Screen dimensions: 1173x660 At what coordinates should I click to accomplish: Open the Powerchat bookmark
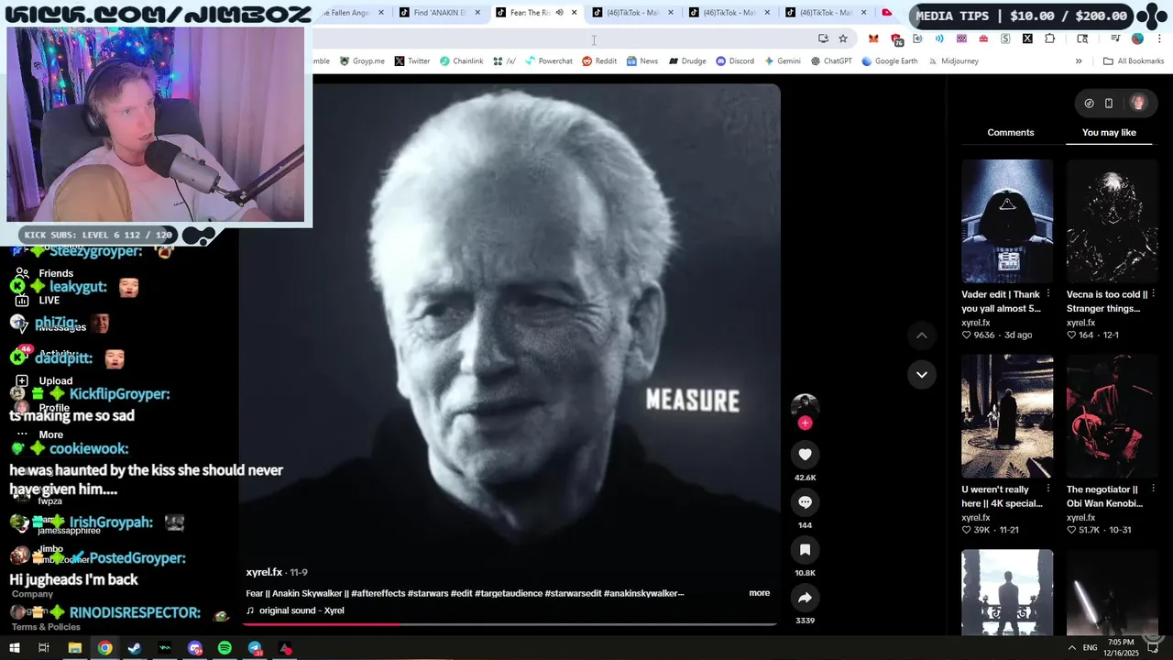pos(548,61)
